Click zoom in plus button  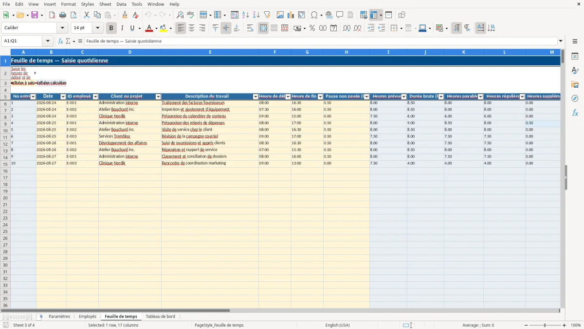click(x=565, y=325)
